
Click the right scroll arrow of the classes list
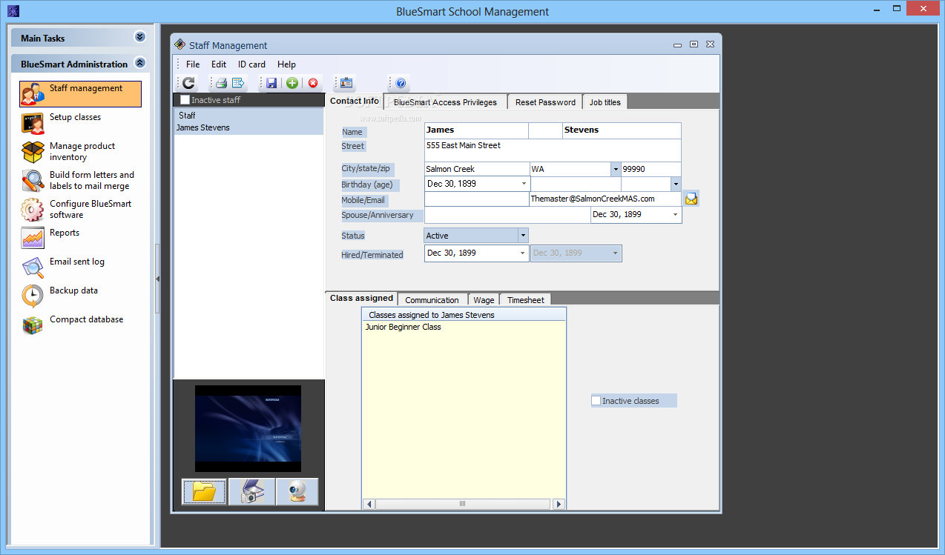[x=559, y=504]
